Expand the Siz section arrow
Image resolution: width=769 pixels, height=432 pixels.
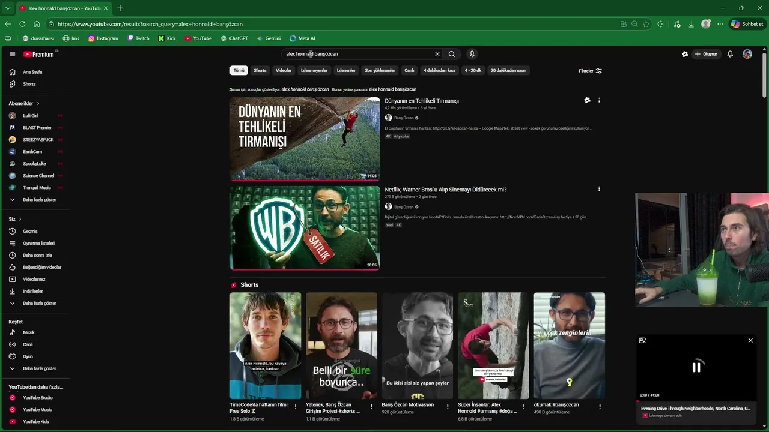(x=20, y=219)
